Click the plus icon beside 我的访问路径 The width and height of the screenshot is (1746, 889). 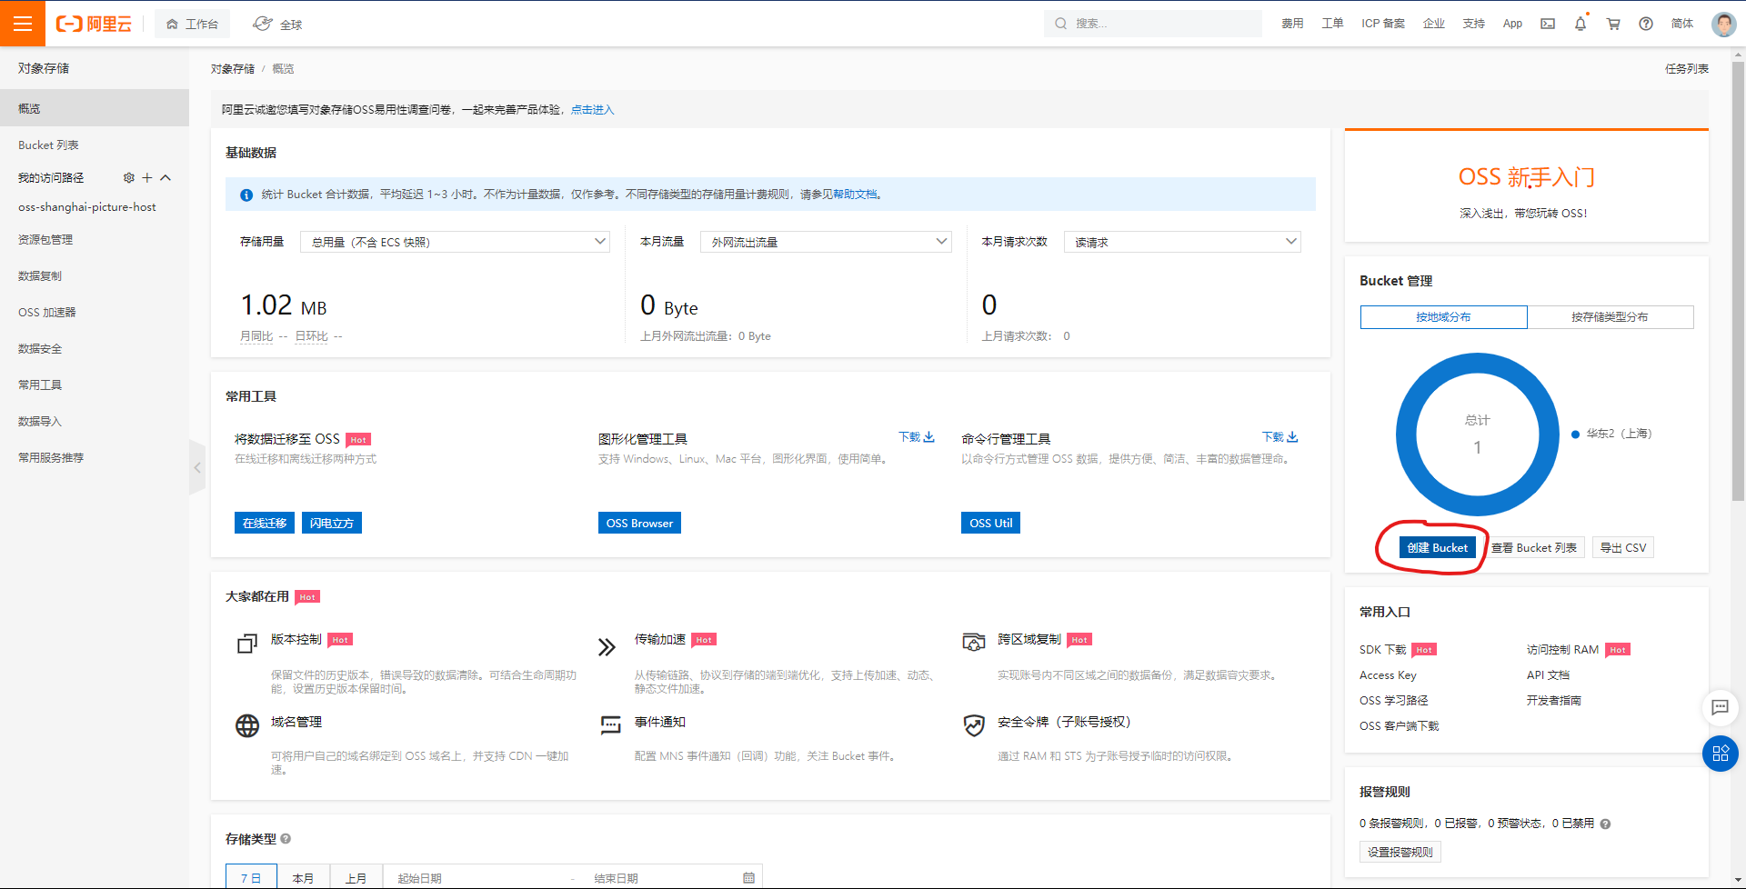point(147,178)
